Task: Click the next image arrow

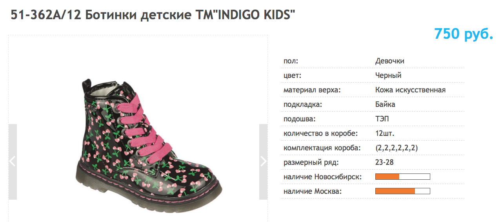Action: [x=263, y=162]
